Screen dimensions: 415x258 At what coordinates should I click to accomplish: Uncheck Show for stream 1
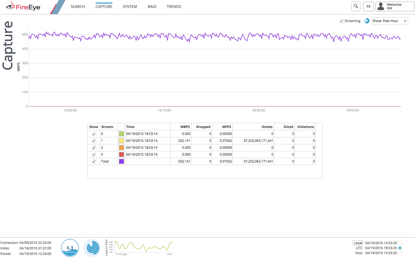[x=94, y=141]
